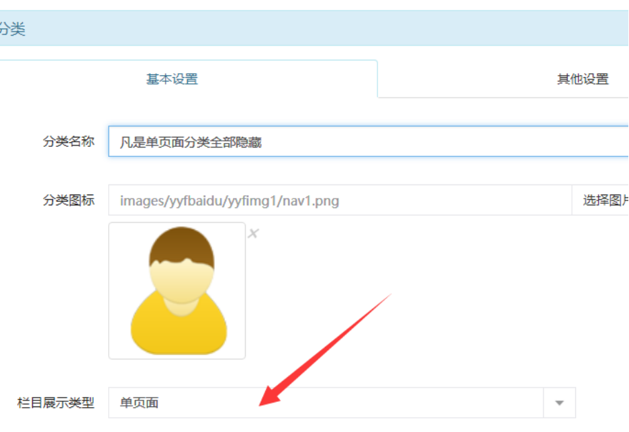
Task: Switch to the 基本设置 tab
Action: tap(172, 79)
